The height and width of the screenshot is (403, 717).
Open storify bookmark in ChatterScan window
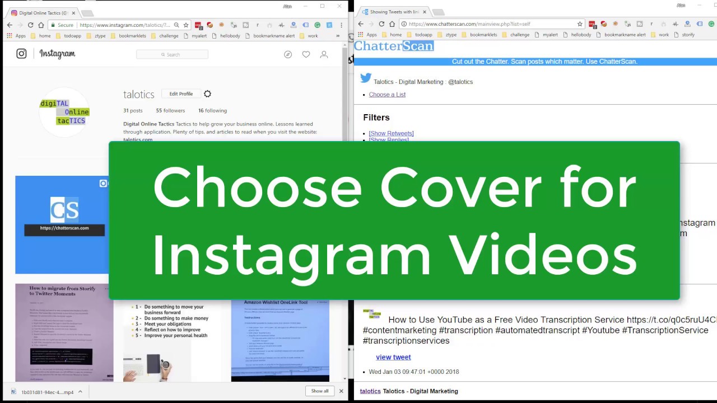pyautogui.click(x=685, y=35)
